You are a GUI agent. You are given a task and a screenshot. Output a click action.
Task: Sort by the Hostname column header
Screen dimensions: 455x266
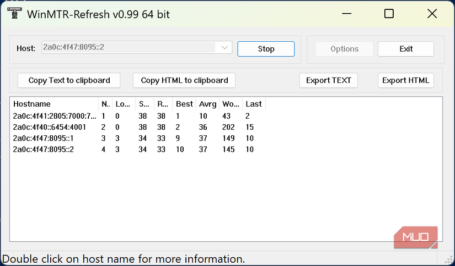tap(55, 104)
